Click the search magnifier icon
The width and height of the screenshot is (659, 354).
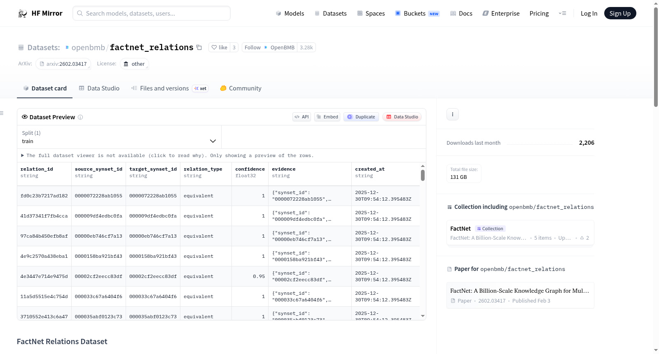pos(80,14)
